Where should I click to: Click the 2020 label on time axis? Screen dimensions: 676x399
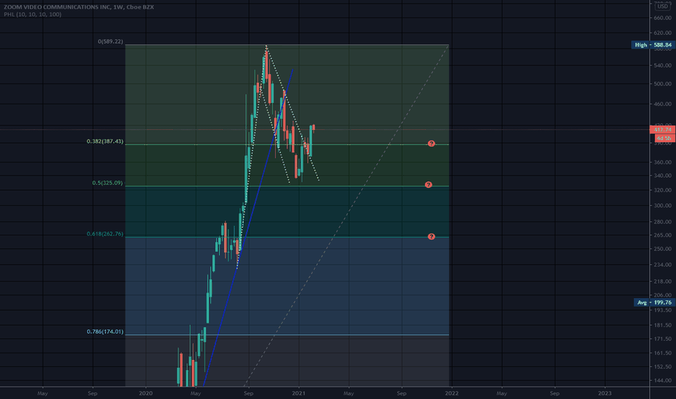tap(146, 393)
